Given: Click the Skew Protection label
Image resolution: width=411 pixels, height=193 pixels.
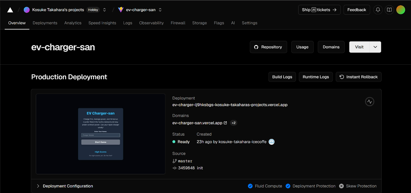Looking at the screenshot, I should click(x=361, y=186).
